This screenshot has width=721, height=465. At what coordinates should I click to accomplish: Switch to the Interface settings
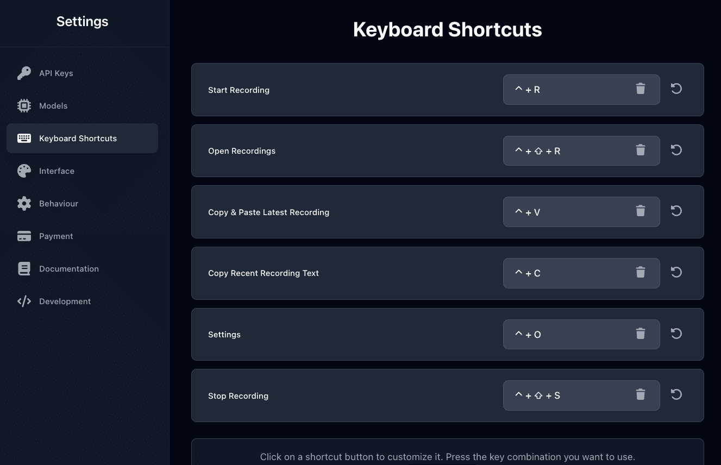[56, 171]
